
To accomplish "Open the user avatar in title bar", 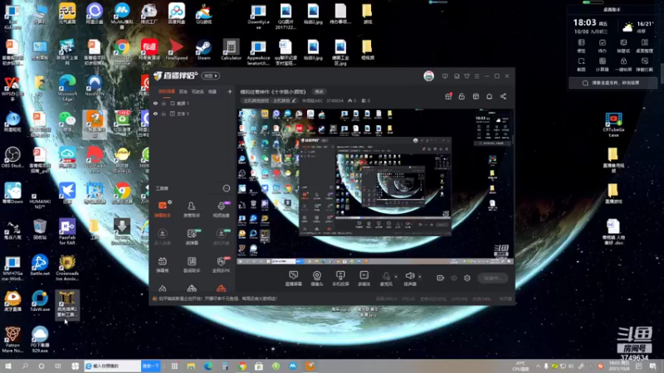I will (x=428, y=76).
